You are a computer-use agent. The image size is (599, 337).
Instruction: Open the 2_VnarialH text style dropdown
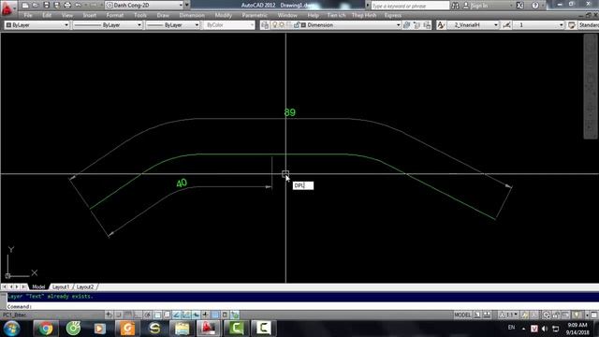[x=473, y=25]
